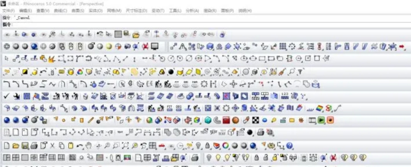411x167 pixels.
Task: Click the teal hexagon gem icon
Action: (208, 120)
